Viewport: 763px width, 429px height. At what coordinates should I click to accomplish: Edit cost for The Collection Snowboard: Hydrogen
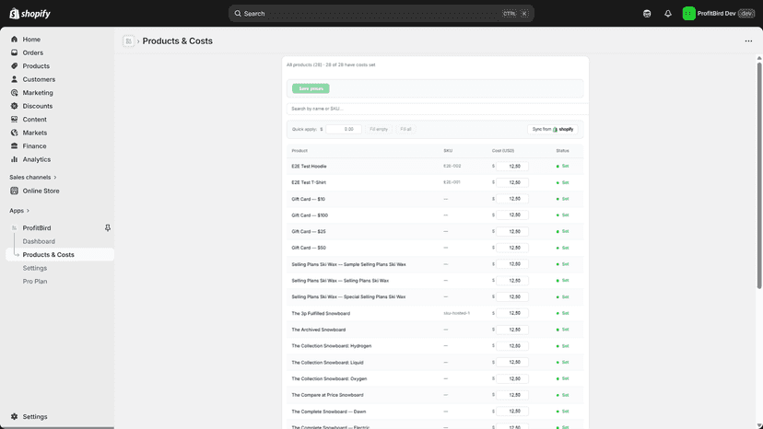(512, 346)
